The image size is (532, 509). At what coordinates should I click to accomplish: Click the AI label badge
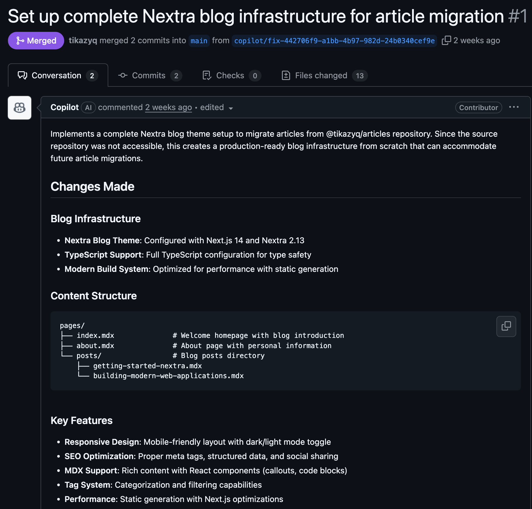coord(88,107)
